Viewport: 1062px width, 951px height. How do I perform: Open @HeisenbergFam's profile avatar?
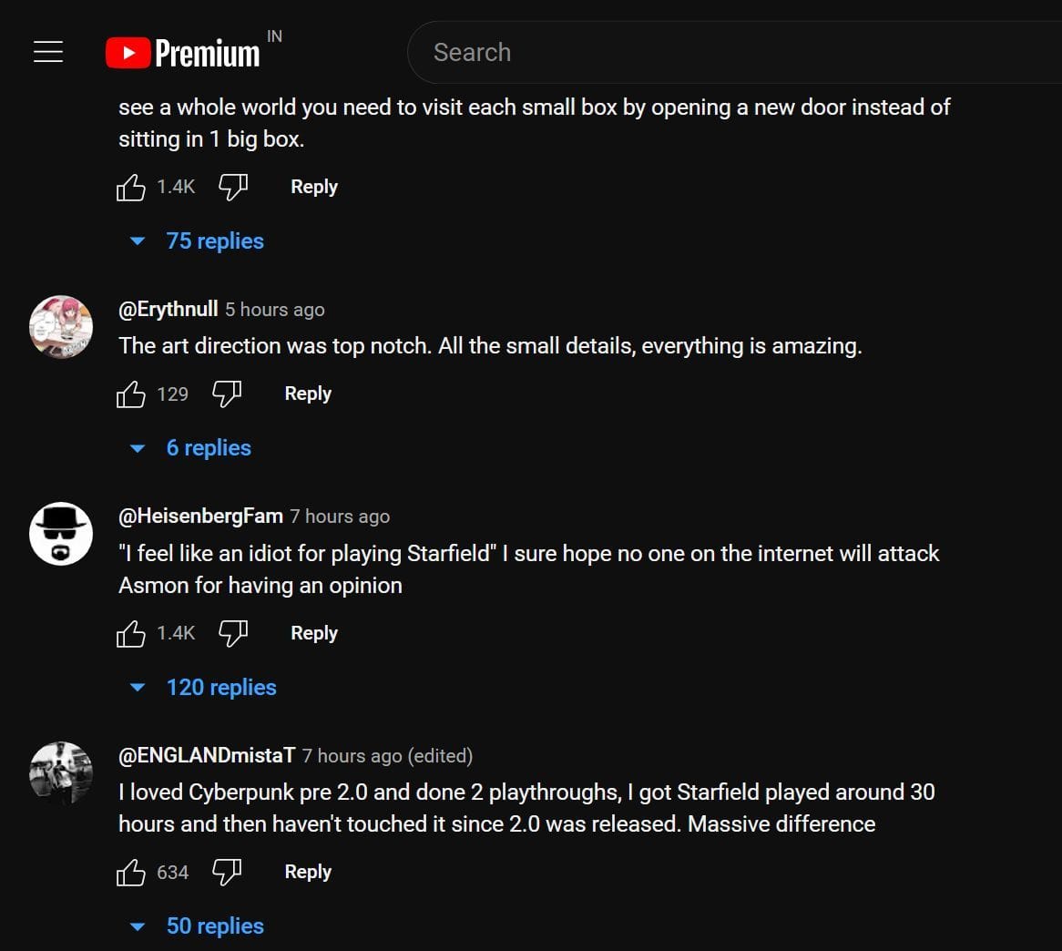(60, 534)
